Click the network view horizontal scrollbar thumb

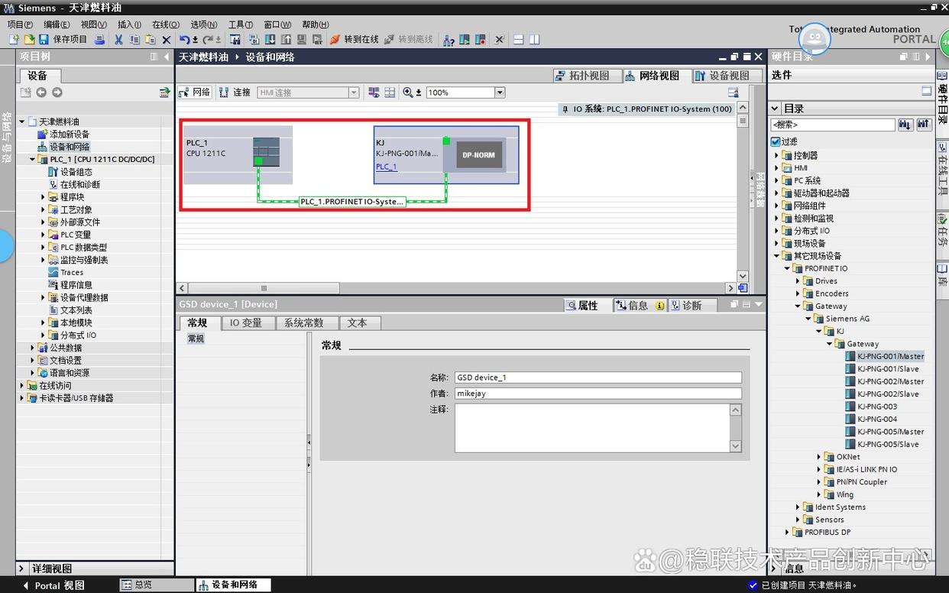(264, 288)
